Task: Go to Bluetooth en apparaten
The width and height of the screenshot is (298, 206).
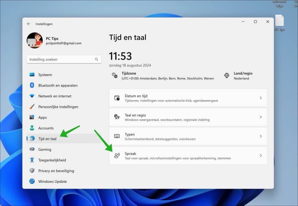Action: point(64,85)
